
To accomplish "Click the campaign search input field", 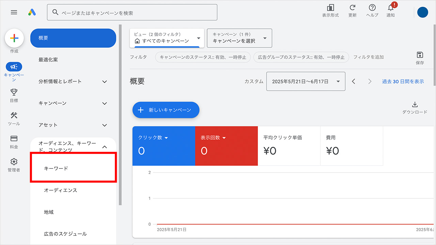I will [x=132, y=12].
